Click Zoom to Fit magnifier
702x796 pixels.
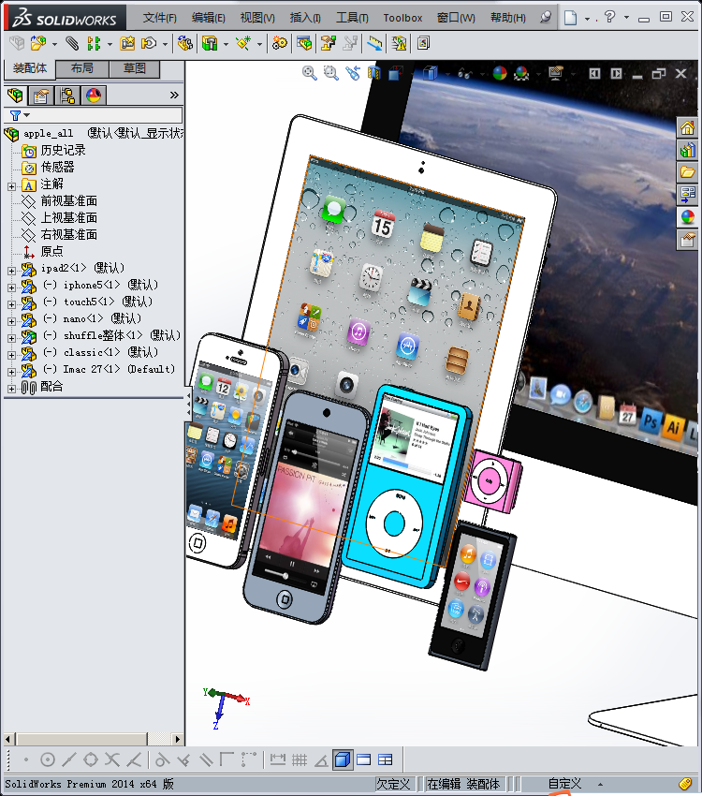click(310, 73)
